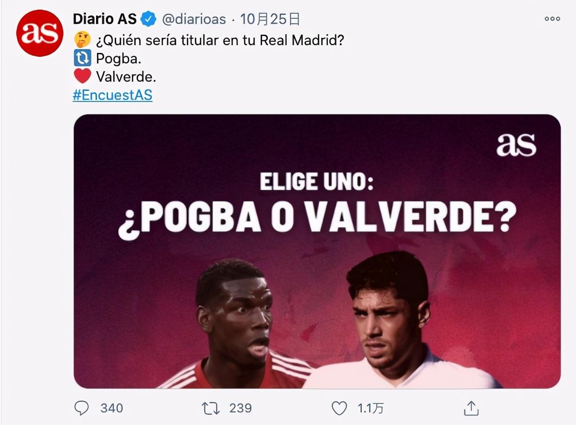The width and height of the screenshot is (576, 425).
Task: Click the 239 retweets count
Action: [x=240, y=408]
